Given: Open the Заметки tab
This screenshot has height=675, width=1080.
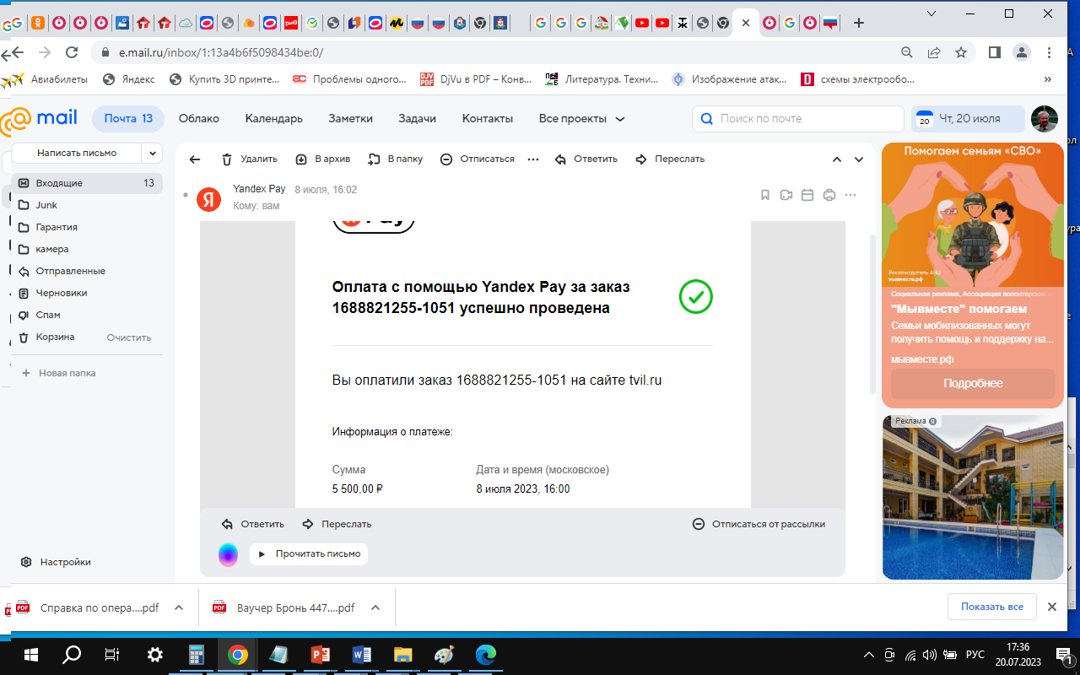Looking at the screenshot, I should tap(351, 119).
